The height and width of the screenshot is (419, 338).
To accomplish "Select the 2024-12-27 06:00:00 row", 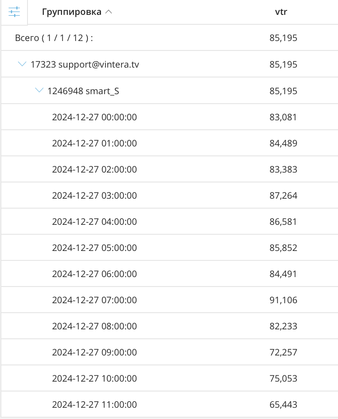I will pos(94,274).
